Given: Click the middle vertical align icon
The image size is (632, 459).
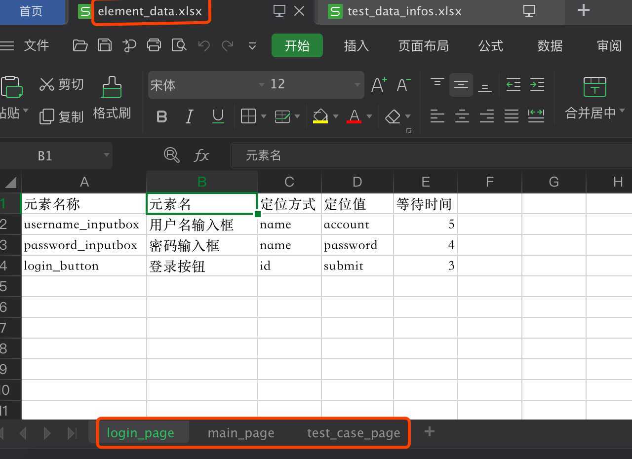Looking at the screenshot, I should pyautogui.click(x=461, y=85).
